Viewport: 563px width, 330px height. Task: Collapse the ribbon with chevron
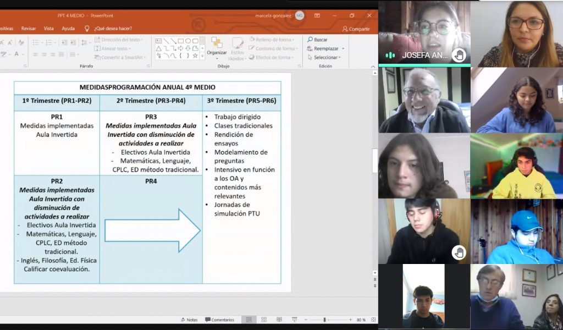click(372, 67)
